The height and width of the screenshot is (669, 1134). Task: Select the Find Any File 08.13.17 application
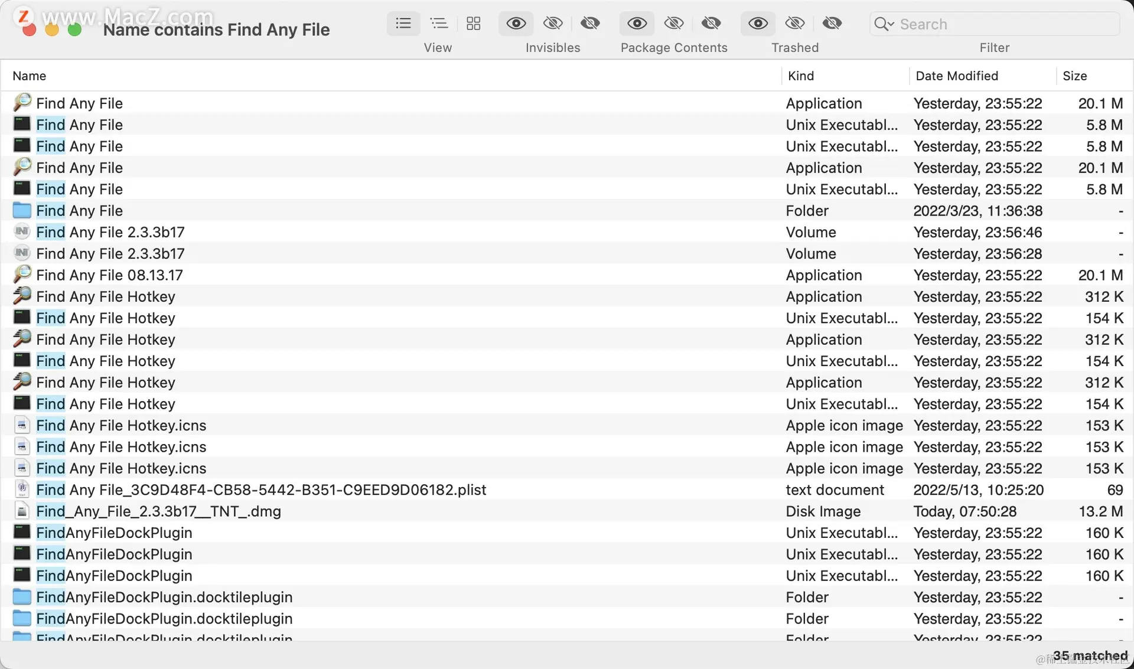(109, 275)
